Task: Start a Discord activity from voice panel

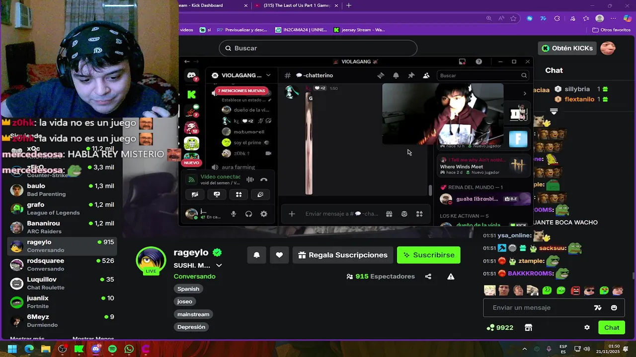Action: tap(238, 194)
